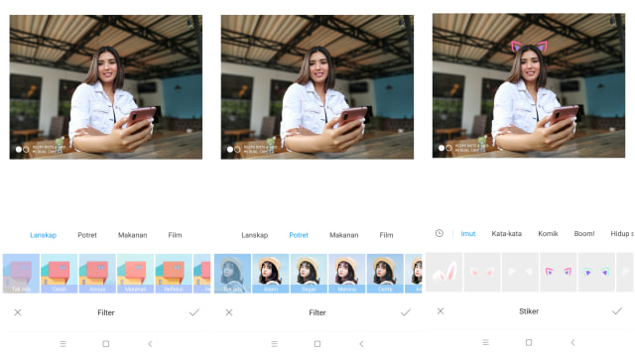
Task: Select the Imut sticker category
Action: (x=468, y=234)
